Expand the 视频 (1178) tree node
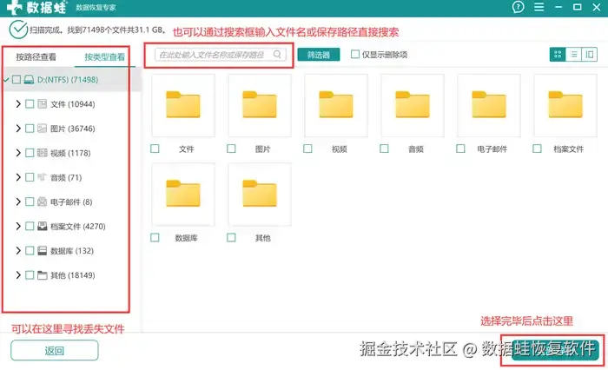Screen dimensions: 608x370 [18, 153]
